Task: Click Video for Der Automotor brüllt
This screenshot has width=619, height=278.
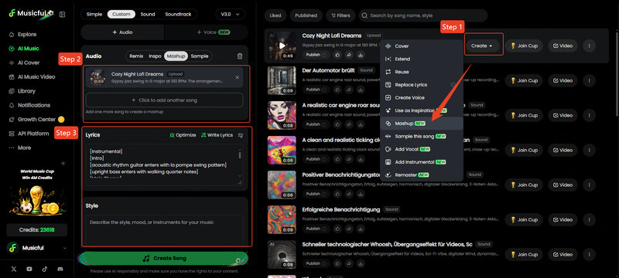Action: (x=563, y=80)
